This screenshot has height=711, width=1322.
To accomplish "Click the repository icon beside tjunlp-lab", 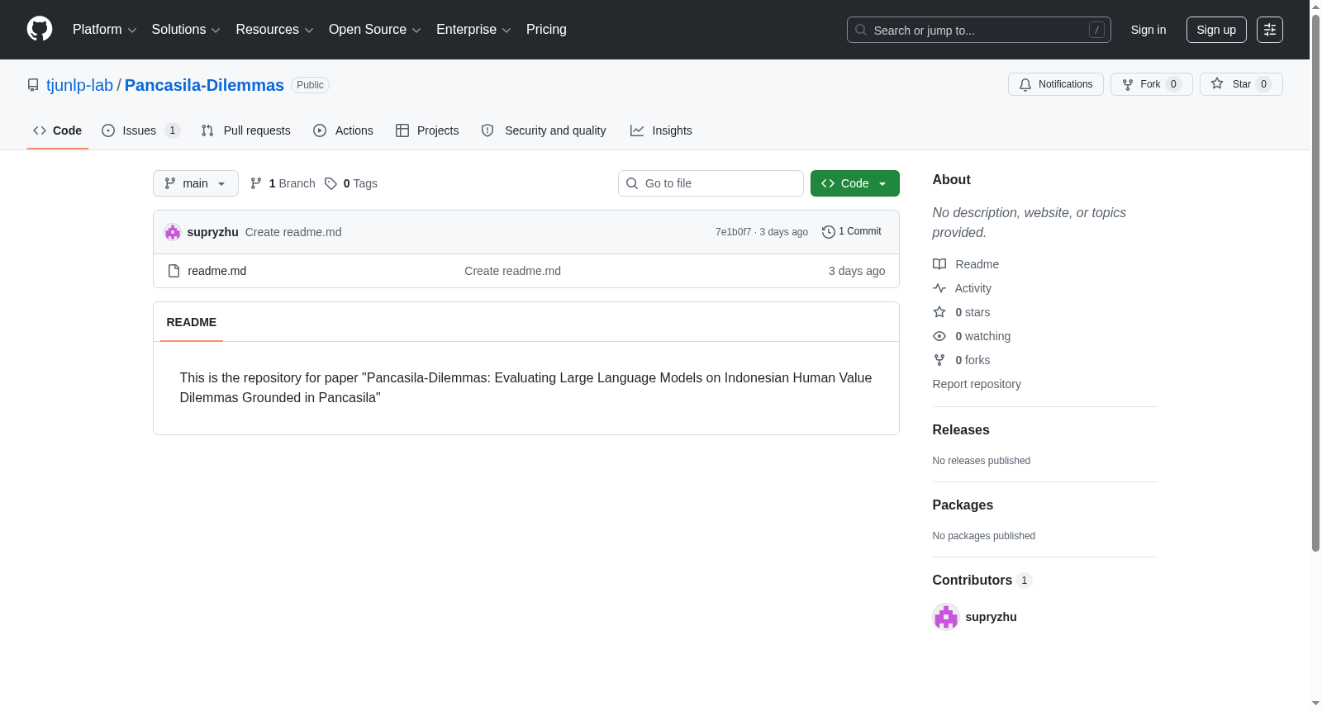I will point(33,85).
